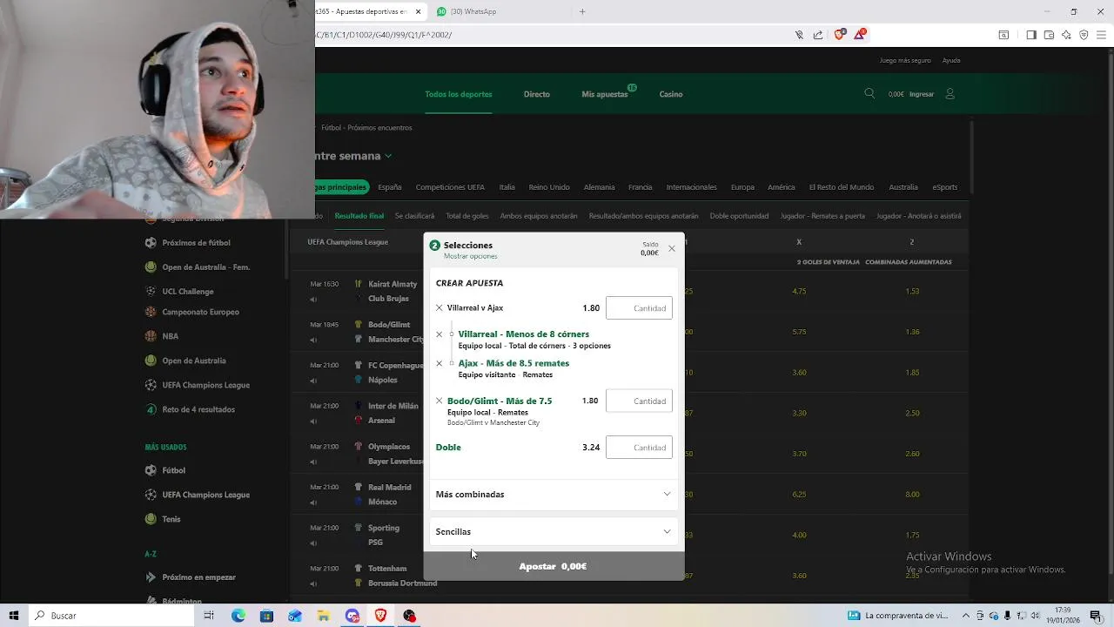
Task: Open a new browser tab
Action: [582, 11]
